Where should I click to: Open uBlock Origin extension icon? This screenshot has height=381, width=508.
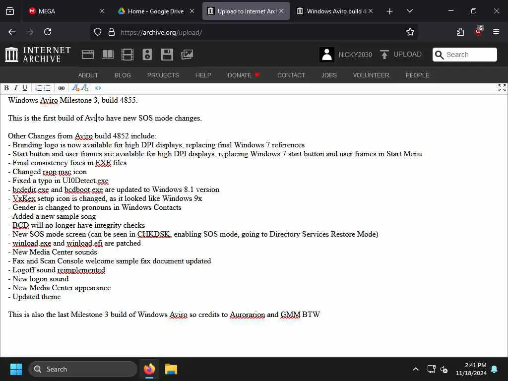[479, 31]
